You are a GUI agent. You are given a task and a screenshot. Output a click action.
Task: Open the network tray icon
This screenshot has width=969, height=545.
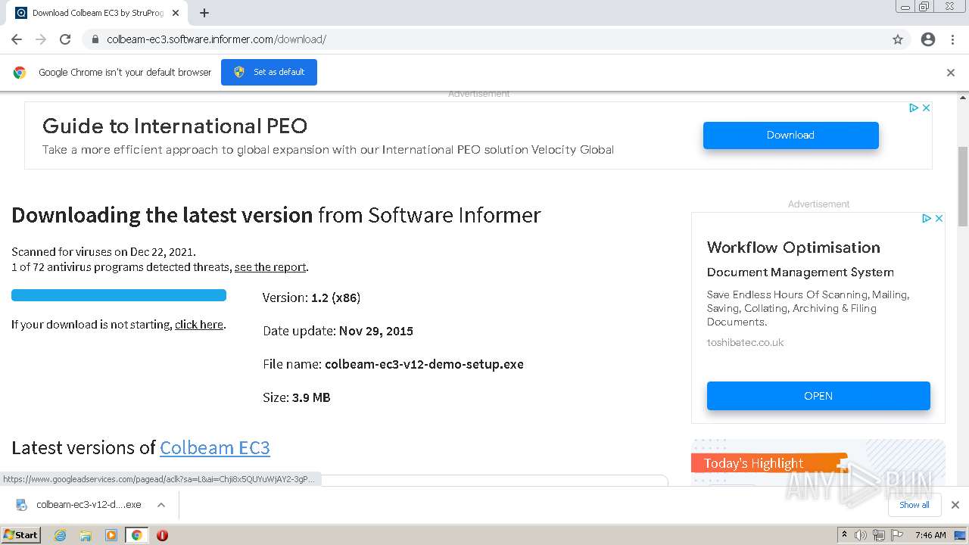[x=879, y=535]
